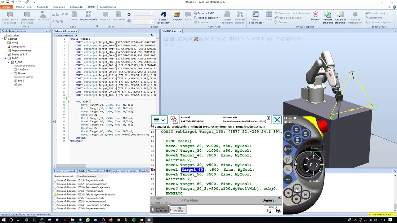
Task: Expand the Sistema de E/S node
Action: [x=5, y=55]
